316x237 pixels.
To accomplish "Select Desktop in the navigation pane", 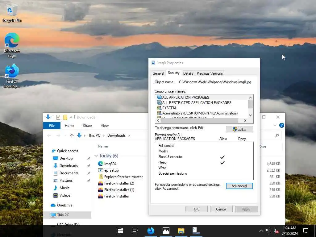I will 66,158.
